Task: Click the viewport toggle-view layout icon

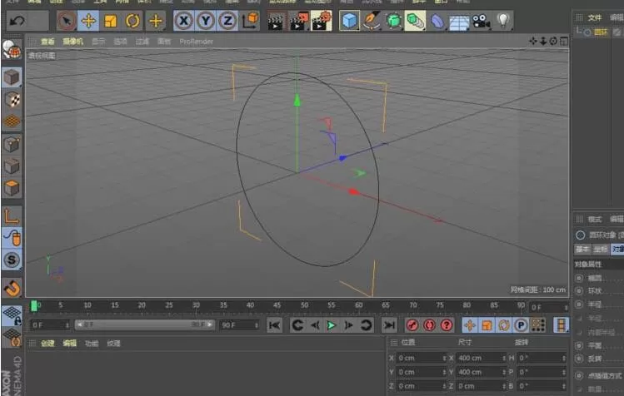Action: 564,41
